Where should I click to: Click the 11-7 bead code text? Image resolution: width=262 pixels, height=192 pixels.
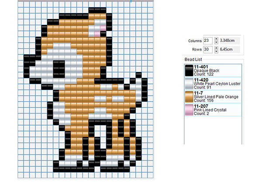click(x=198, y=93)
